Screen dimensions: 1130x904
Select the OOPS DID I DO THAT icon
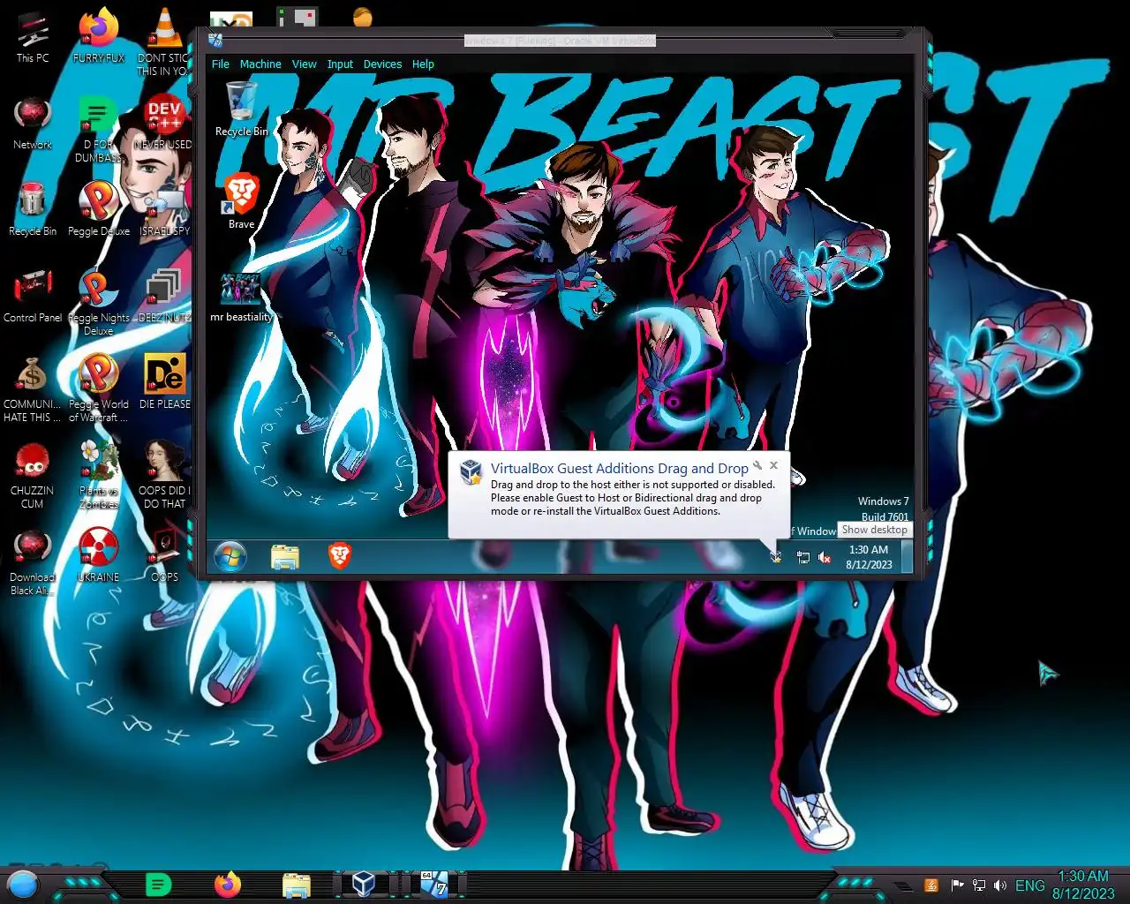pos(164,475)
